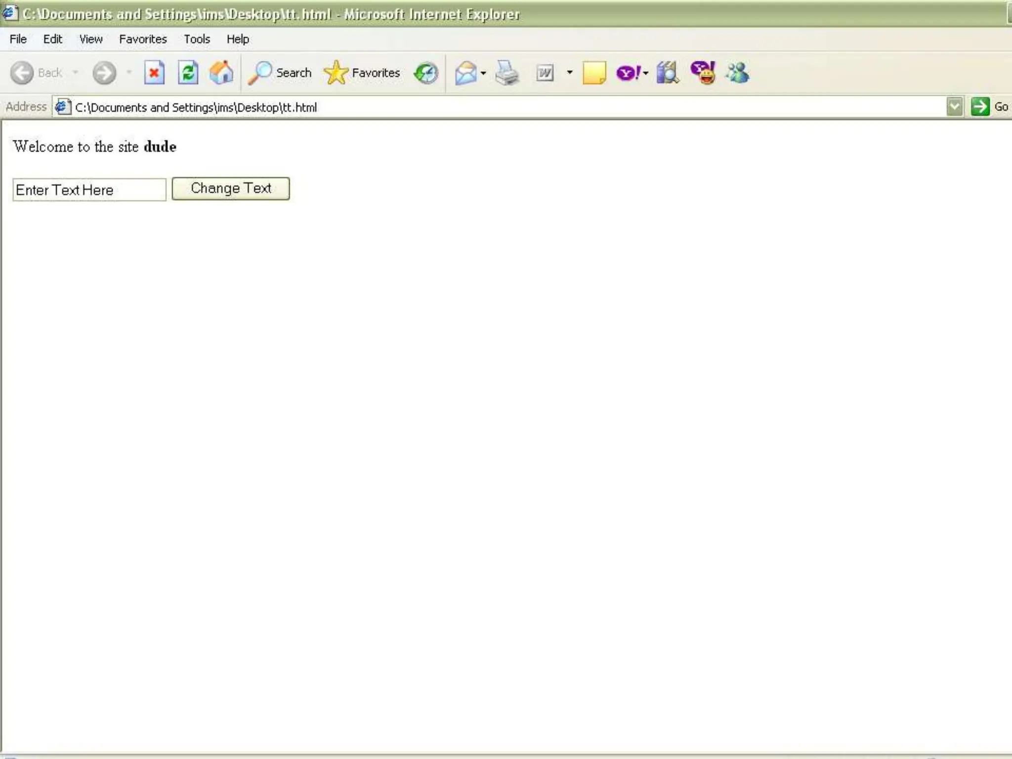
Task: Open the Edit button dropdown arrow
Action: [x=570, y=73]
